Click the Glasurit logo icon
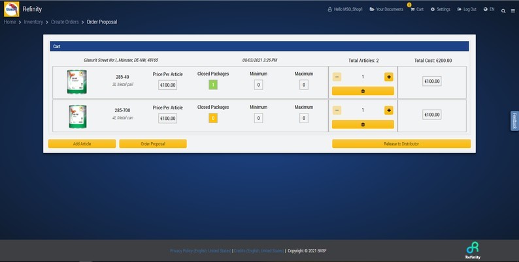Screen dimensions: 519x262 click(11, 9)
